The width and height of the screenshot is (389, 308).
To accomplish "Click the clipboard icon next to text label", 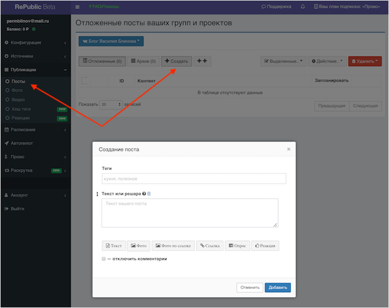I will [x=149, y=193].
